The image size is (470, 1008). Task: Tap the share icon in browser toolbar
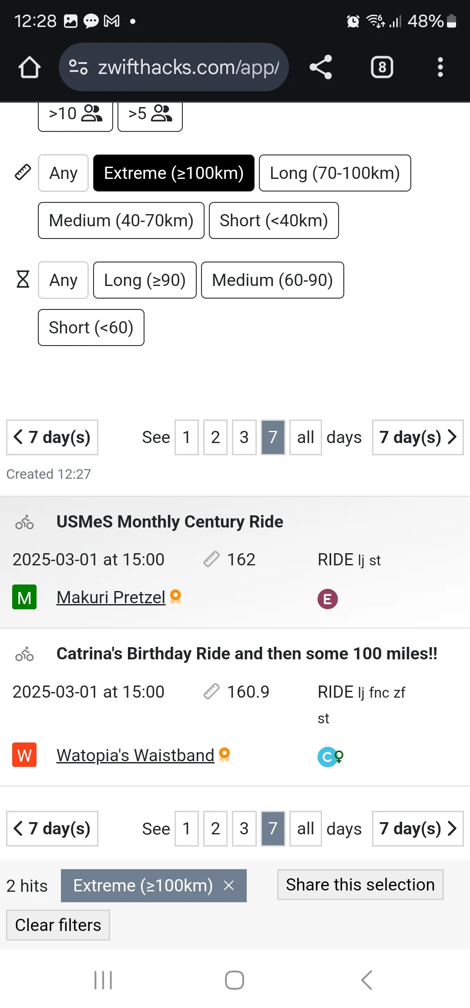pyautogui.click(x=321, y=67)
